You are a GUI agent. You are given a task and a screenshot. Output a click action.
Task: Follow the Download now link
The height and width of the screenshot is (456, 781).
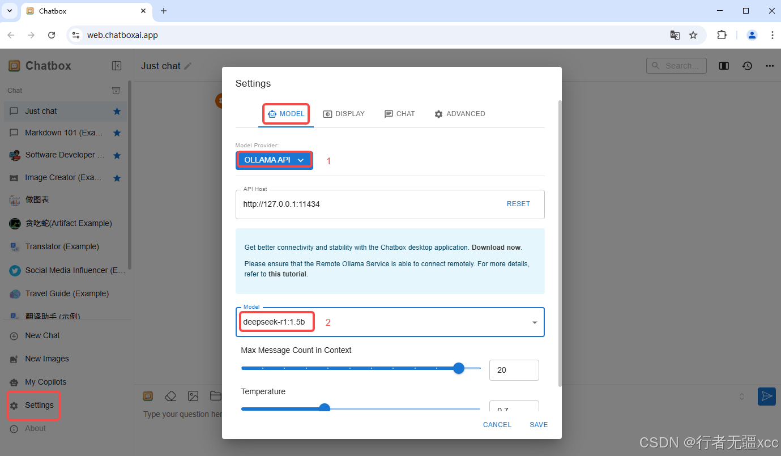[496, 248]
